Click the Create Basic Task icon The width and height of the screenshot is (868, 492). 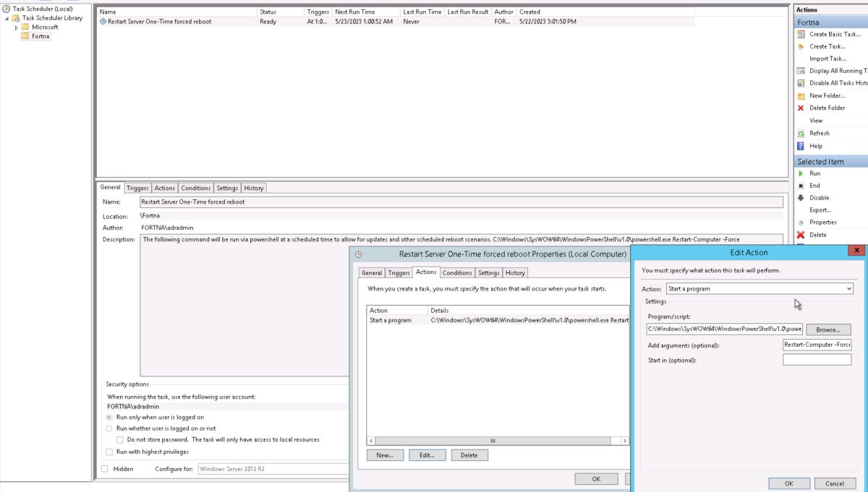(801, 34)
